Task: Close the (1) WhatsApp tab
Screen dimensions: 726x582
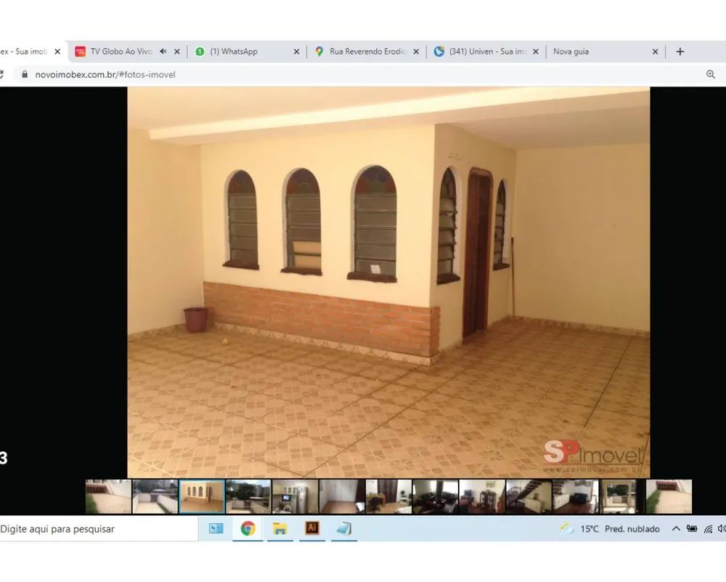Action: pos(296,52)
